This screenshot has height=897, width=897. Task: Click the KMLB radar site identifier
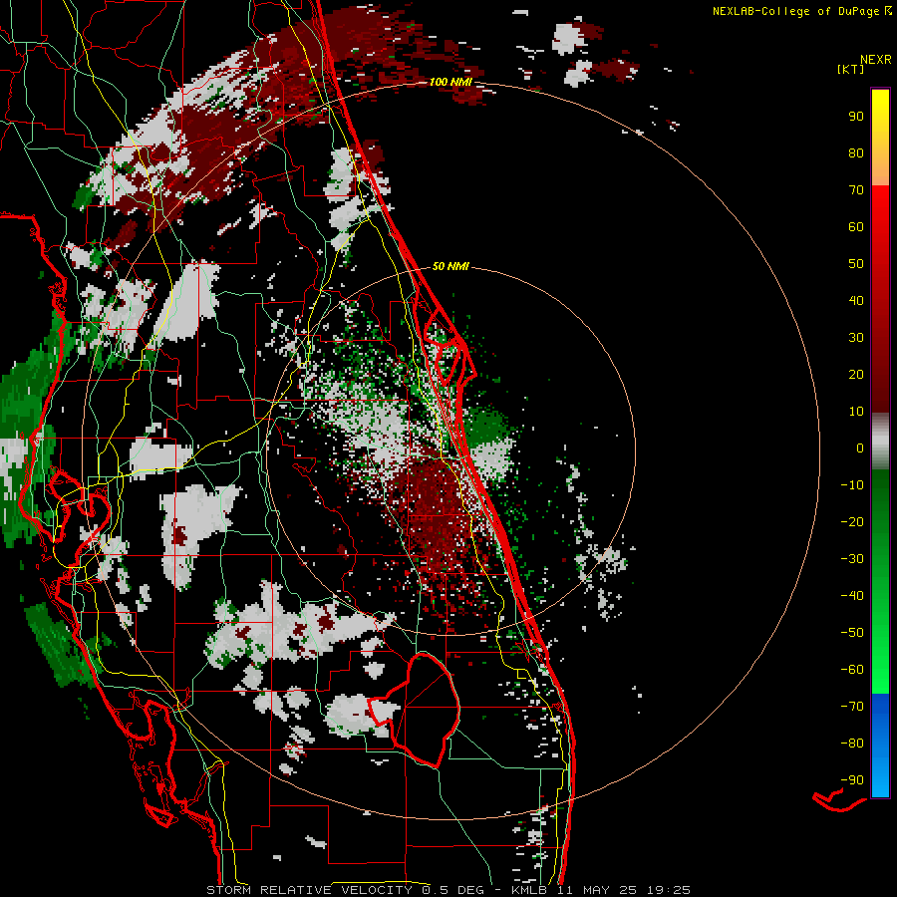click(528, 890)
